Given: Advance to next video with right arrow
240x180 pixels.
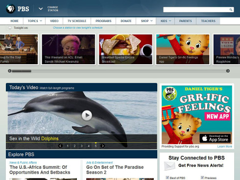Looking at the screenshot, I should click(x=102, y=146).
